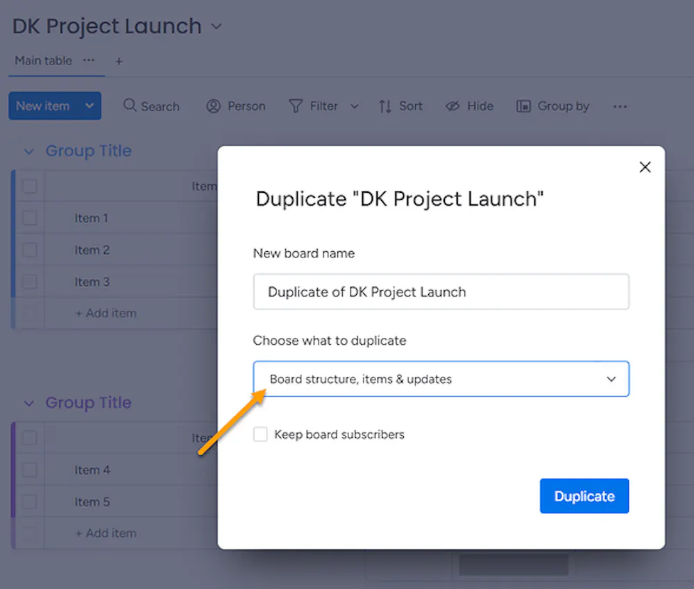
Task: Open the Choose what to duplicate dropdown
Action: (x=441, y=379)
